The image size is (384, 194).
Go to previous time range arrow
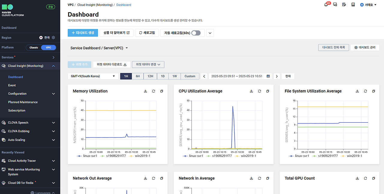(x=204, y=76)
